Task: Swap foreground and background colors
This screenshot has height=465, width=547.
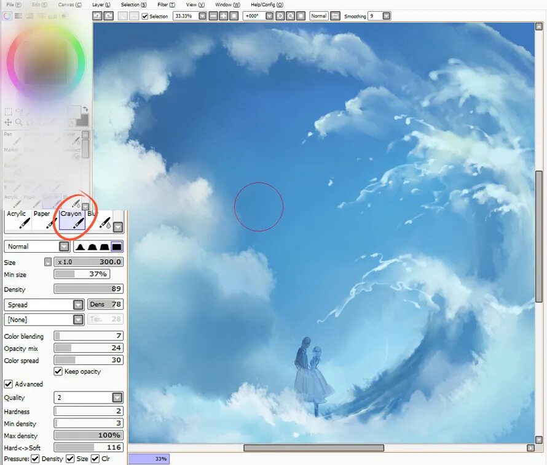Action: 85,109
